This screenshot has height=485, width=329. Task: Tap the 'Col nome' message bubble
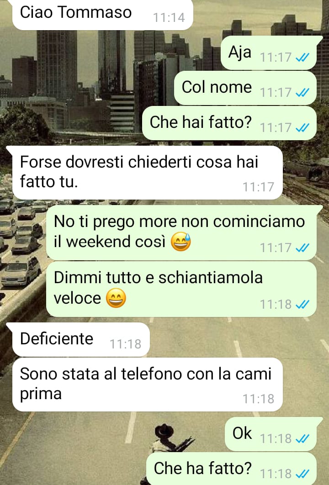point(245,88)
